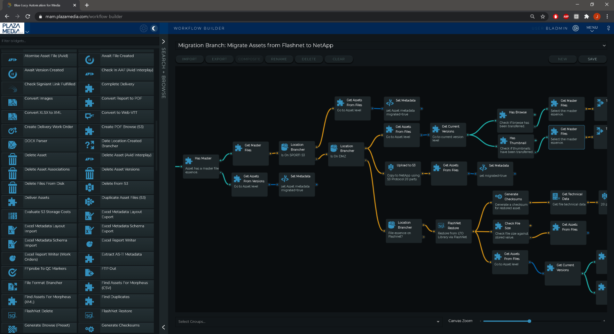Open the MENU in the header

coord(592,28)
